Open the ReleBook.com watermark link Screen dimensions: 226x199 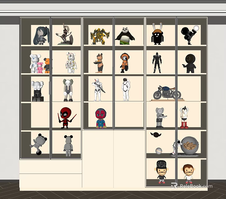point(192,186)
